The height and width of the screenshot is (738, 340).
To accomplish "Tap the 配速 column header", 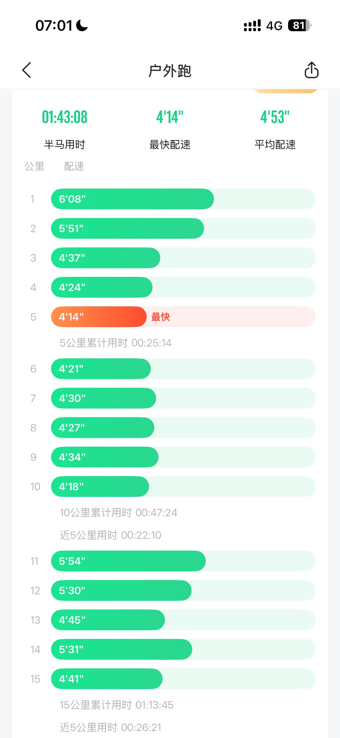I will [74, 166].
